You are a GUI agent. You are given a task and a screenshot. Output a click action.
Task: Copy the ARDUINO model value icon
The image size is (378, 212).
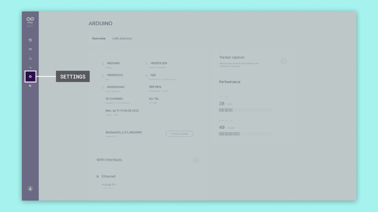103,64
